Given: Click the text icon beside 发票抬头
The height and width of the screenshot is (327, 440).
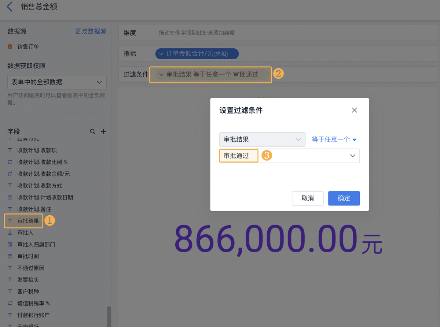Looking at the screenshot, I should [10, 280].
